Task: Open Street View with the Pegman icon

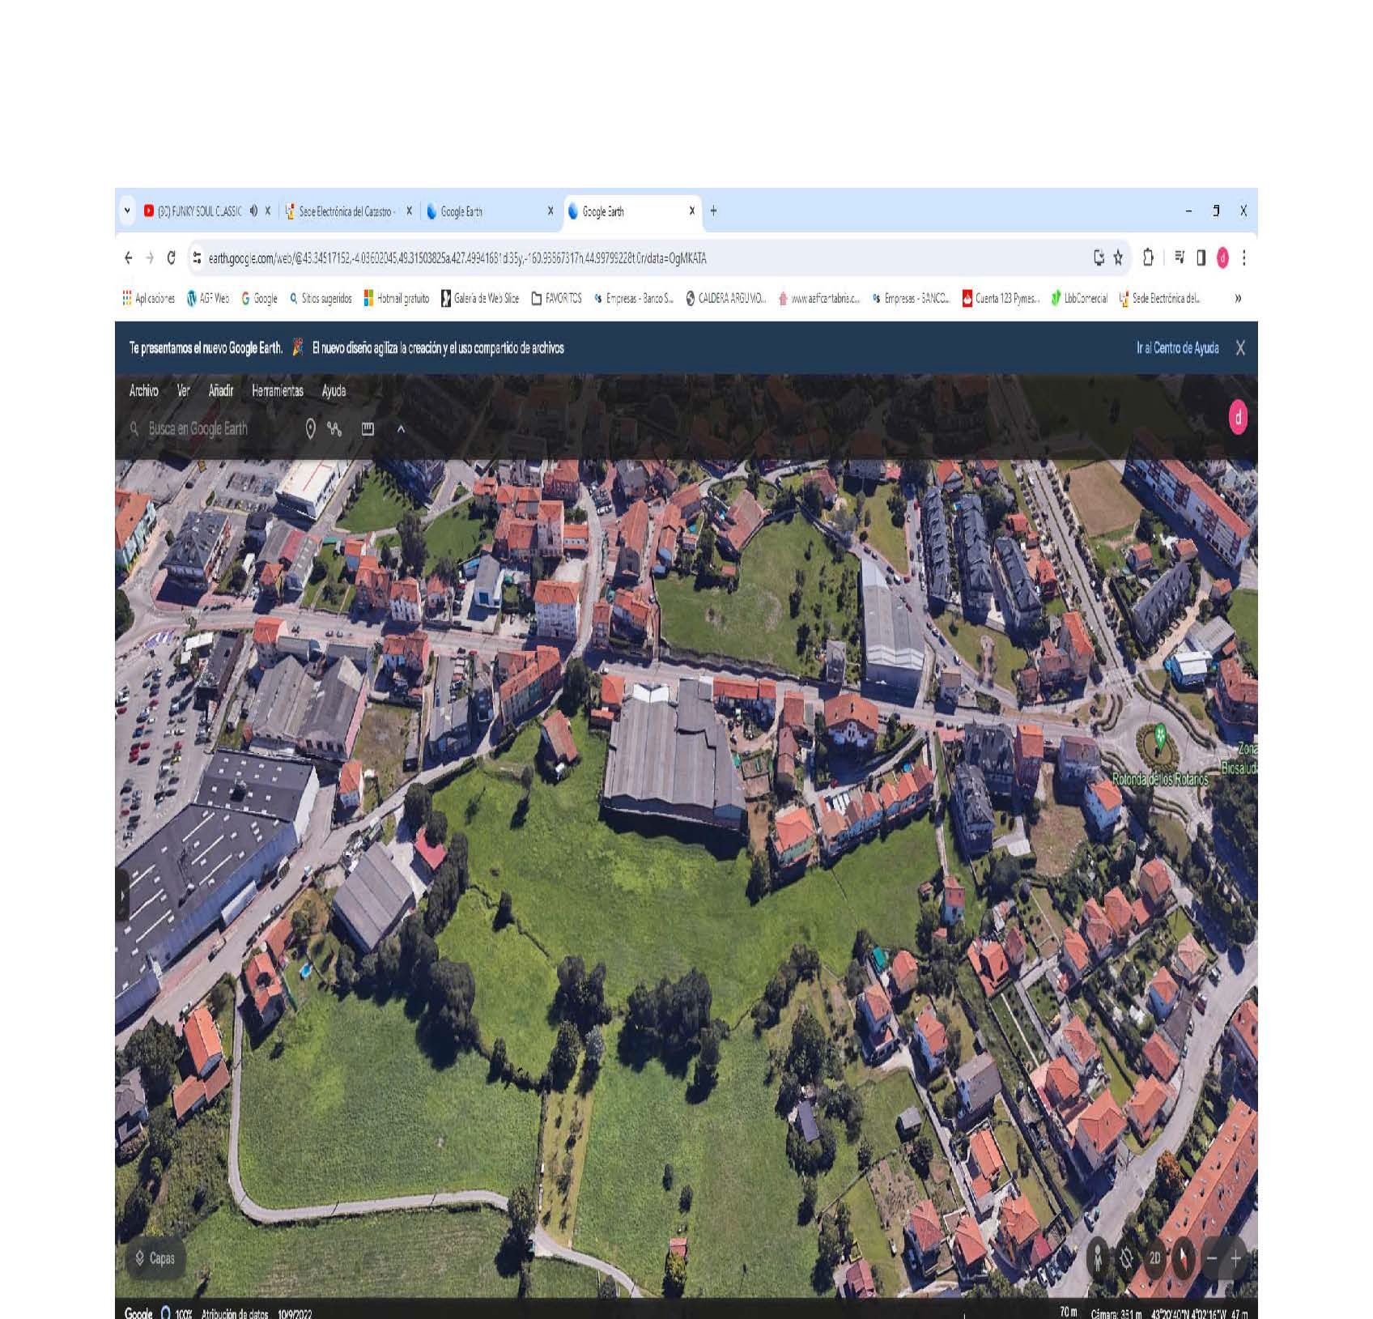Action: (x=1098, y=1257)
